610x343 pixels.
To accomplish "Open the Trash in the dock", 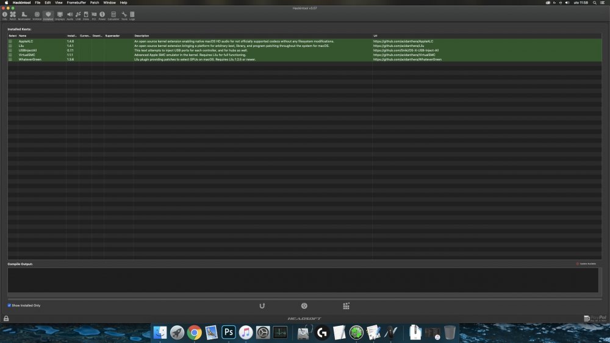I will 450,333.
